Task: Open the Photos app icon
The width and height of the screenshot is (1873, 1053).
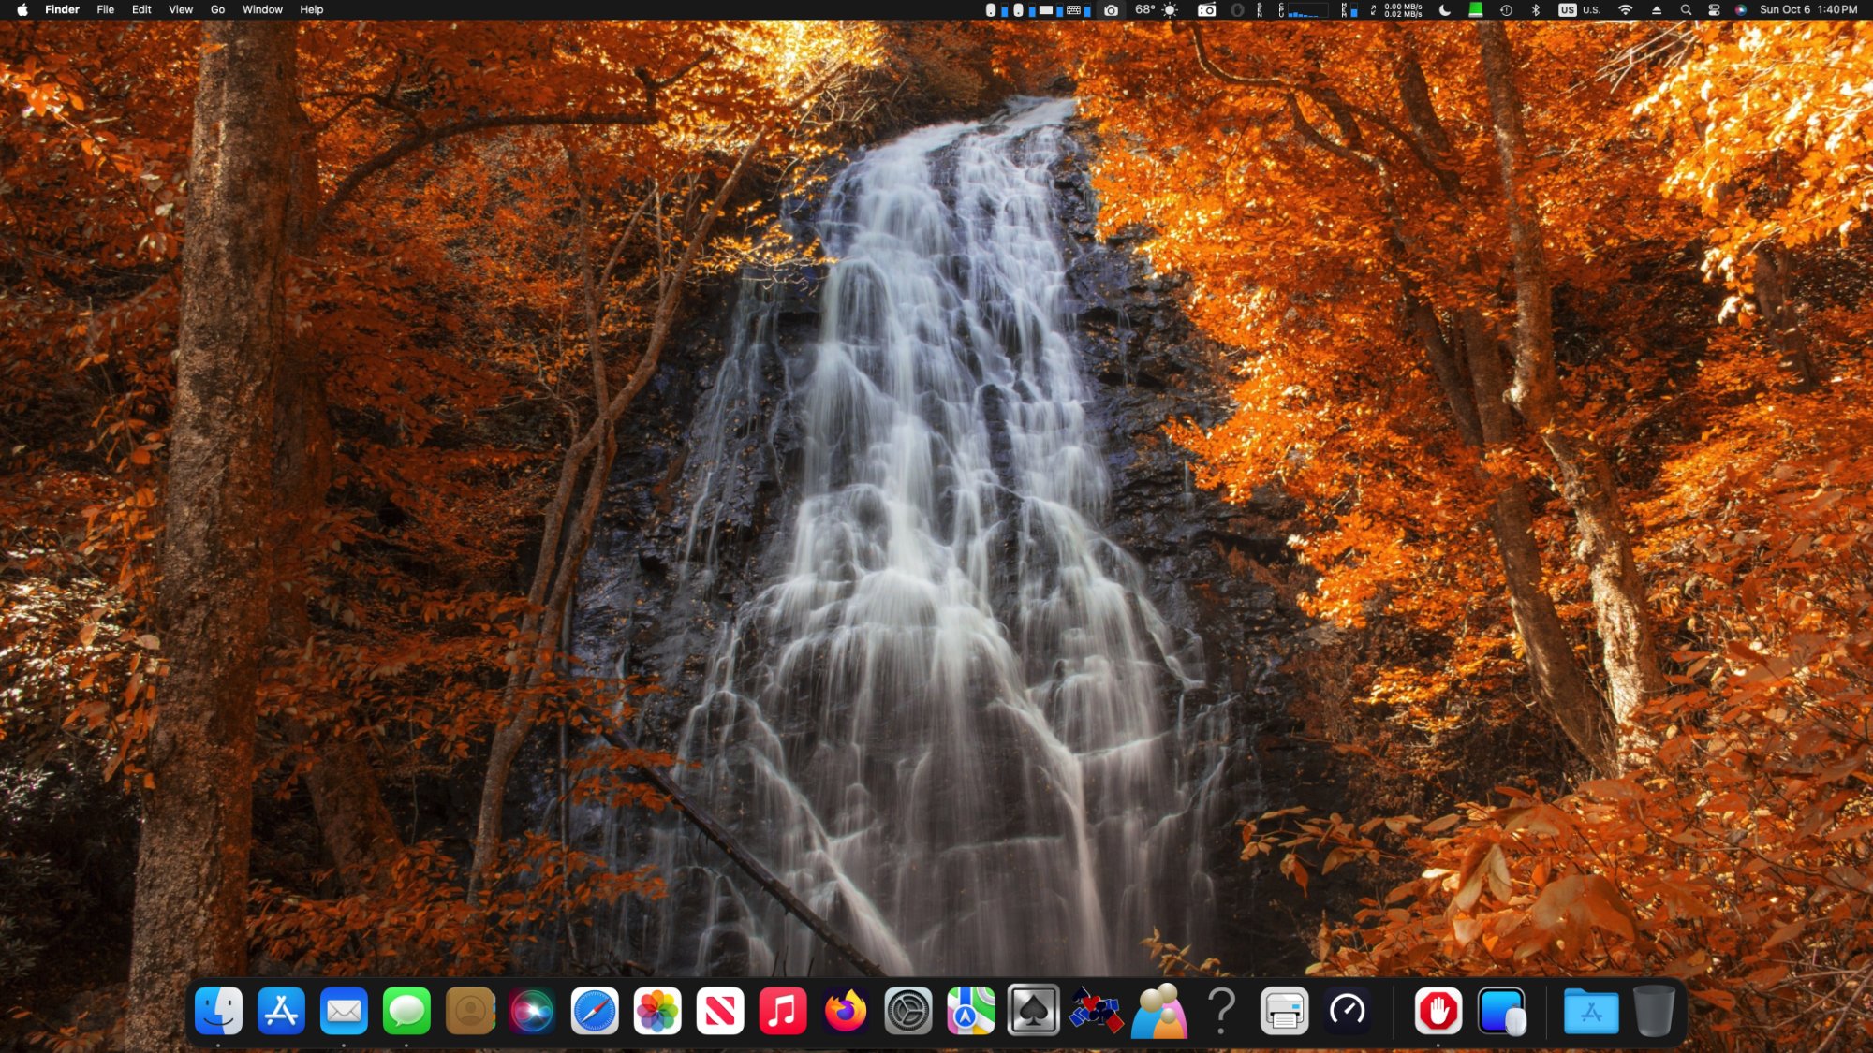Action: click(x=657, y=1011)
